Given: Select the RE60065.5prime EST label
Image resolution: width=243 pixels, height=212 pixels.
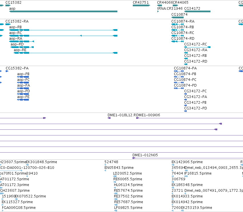Looking at the screenshot, I should [x=128, y=179].
